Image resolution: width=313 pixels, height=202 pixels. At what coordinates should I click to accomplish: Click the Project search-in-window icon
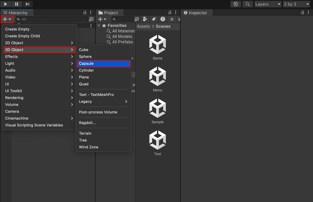tap(137, 19)
